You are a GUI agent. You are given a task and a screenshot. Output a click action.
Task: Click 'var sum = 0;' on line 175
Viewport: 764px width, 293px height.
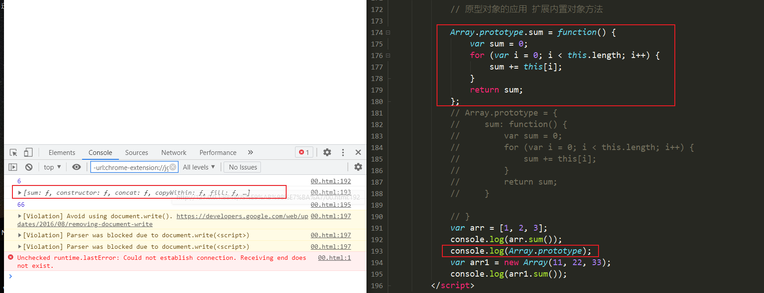pos(499,44)
